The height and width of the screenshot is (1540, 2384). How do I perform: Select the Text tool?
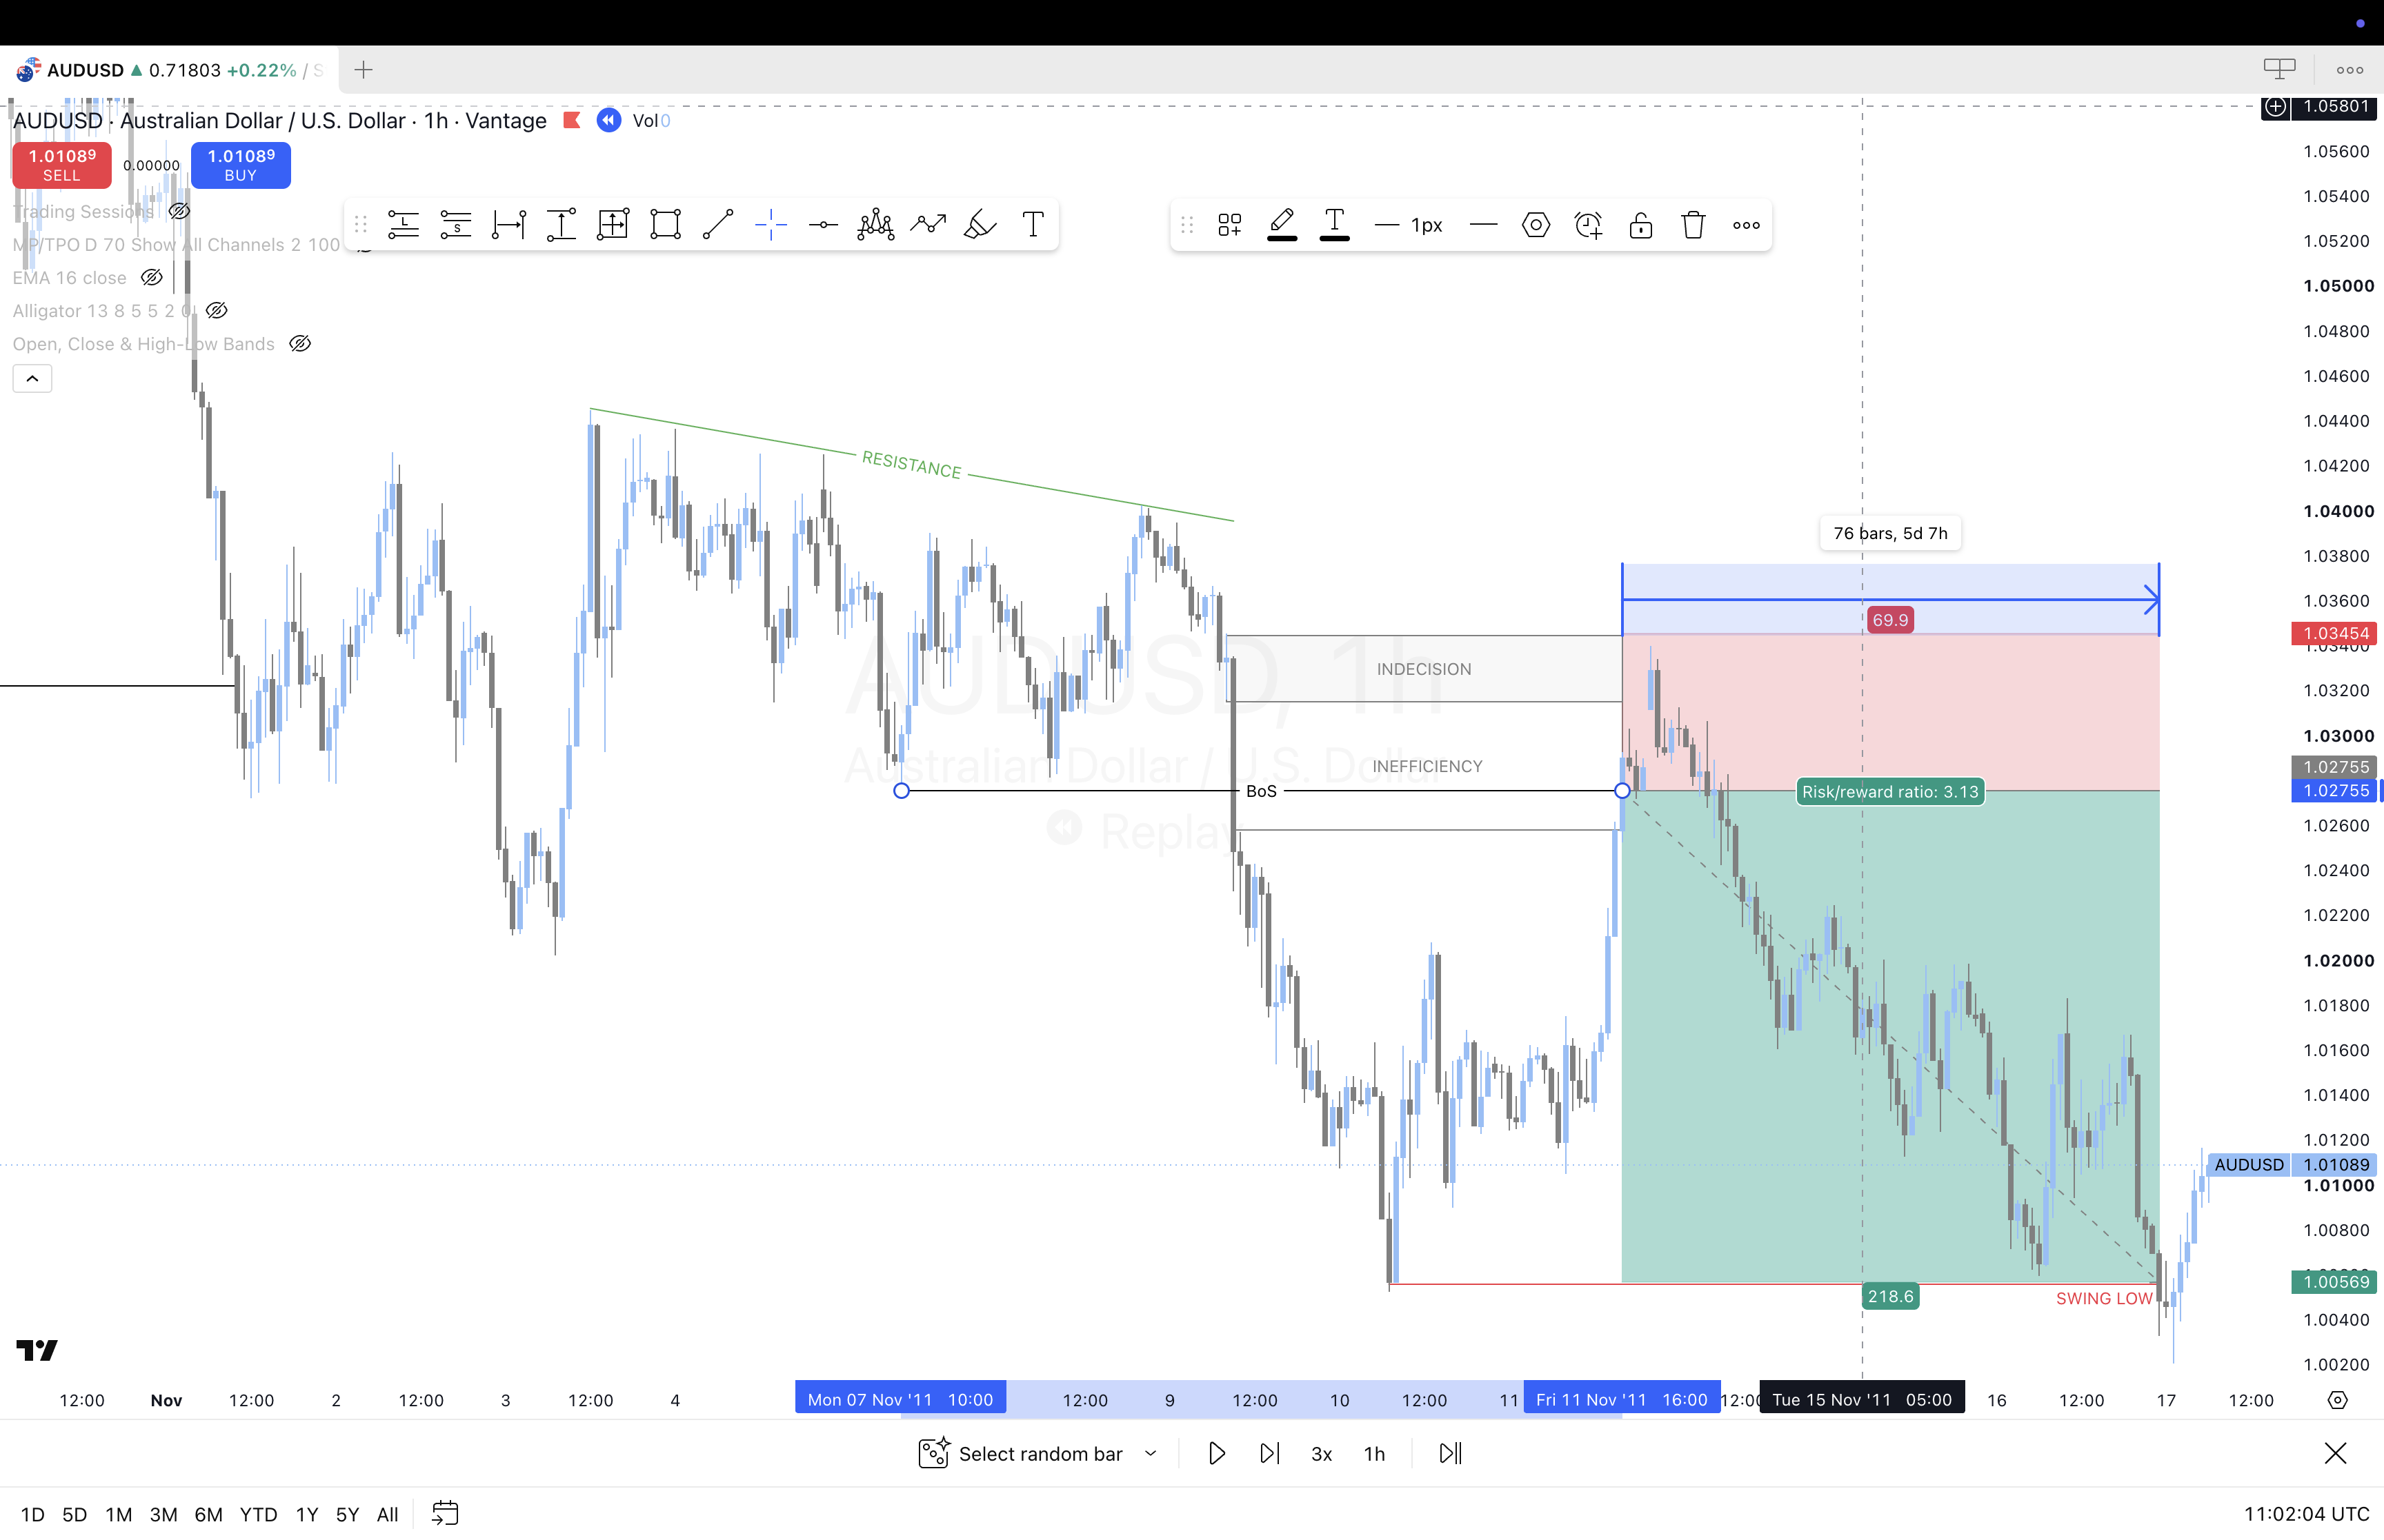[x=1033, y=225]
